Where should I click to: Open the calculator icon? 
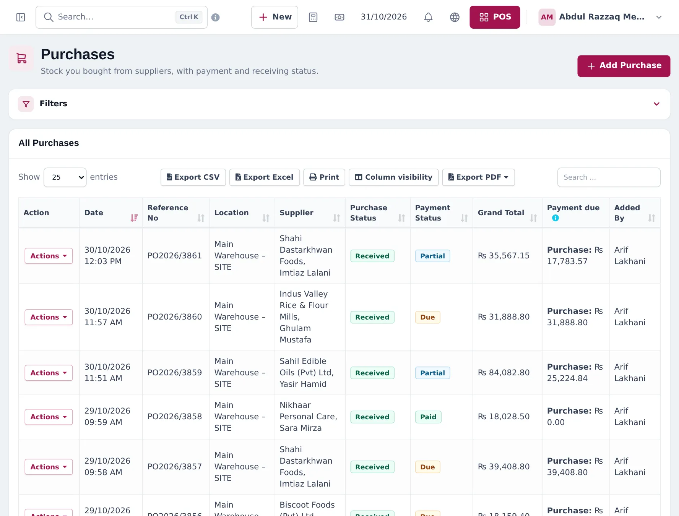pyautogui.click(x=313, y=17)
